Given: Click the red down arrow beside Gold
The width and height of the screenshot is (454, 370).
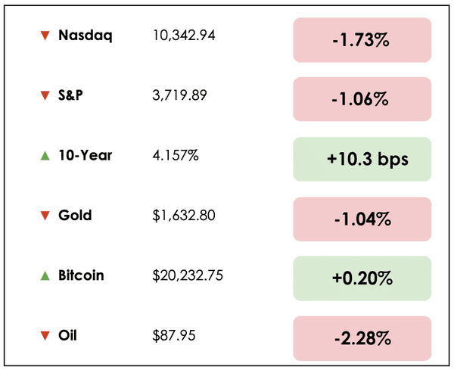Looking at the screenshot, I should pos(45,216).
